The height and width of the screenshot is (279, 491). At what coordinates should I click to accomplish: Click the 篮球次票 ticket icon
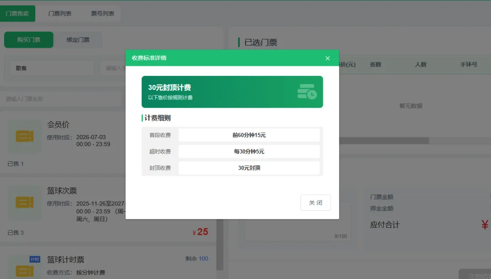click(x=25, y=202)
